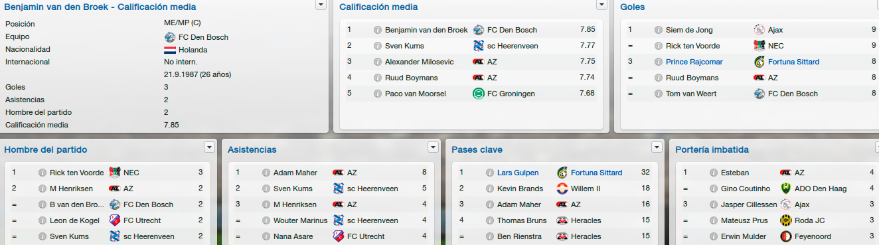The width and height of the screenshot is (879, 245).
Task: Click the FC Den Bosch club badge in player profile
Action: [169, 37]
